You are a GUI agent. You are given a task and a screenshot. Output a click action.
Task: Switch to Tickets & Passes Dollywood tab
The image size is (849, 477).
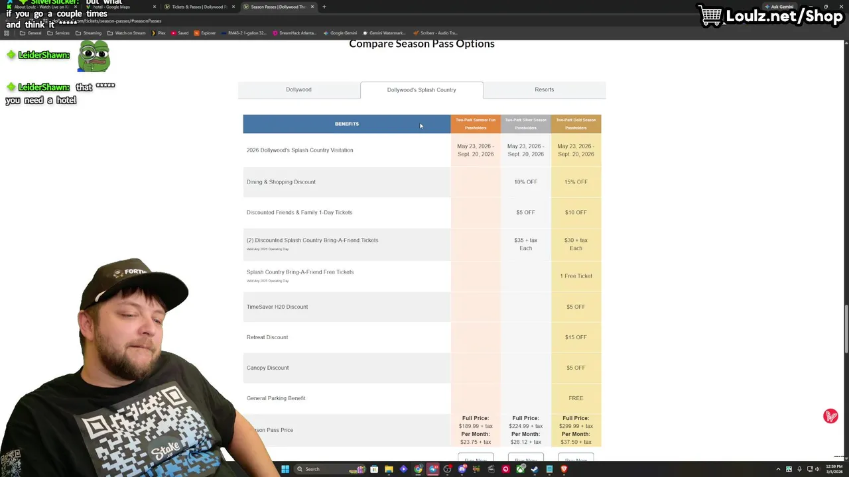(x=199, y=7)
